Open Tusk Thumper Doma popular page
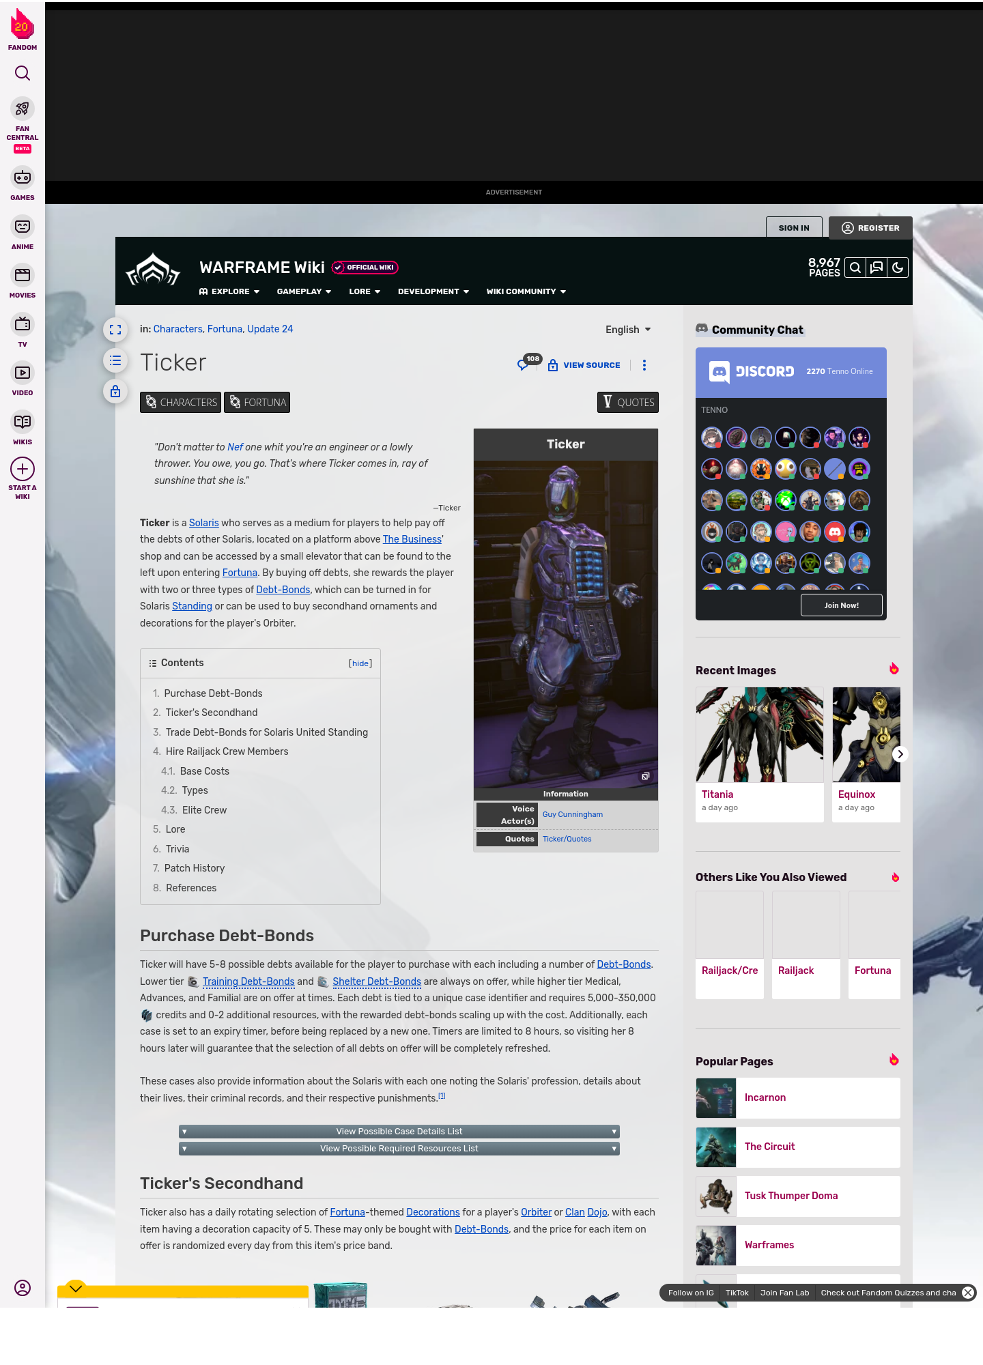This screenshot has height=1365, width=983. pos(798,1196)
